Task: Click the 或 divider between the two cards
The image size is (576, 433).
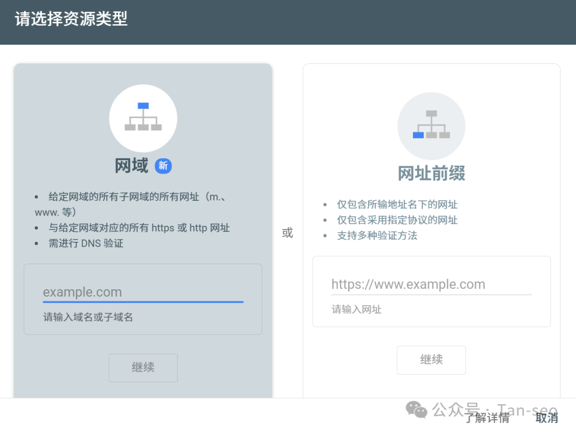Action: pyautogui.click(x=287, y=233)
